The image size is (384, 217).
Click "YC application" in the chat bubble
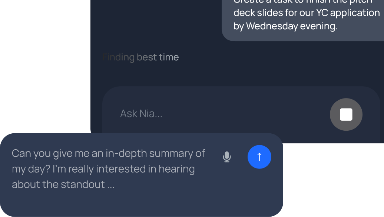point(348,13)
